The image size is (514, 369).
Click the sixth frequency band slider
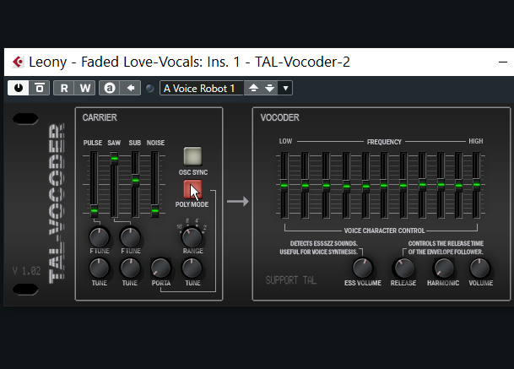tap(384, 186)
